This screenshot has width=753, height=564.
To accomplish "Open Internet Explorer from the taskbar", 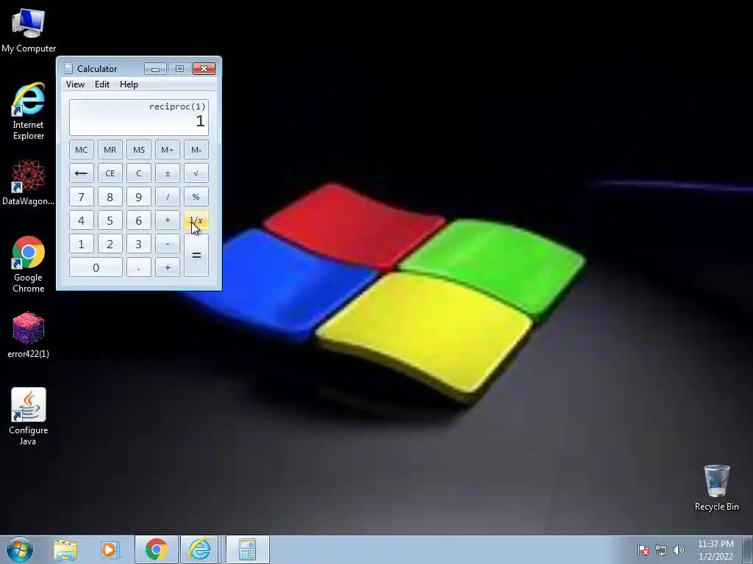I will point(199,549).
